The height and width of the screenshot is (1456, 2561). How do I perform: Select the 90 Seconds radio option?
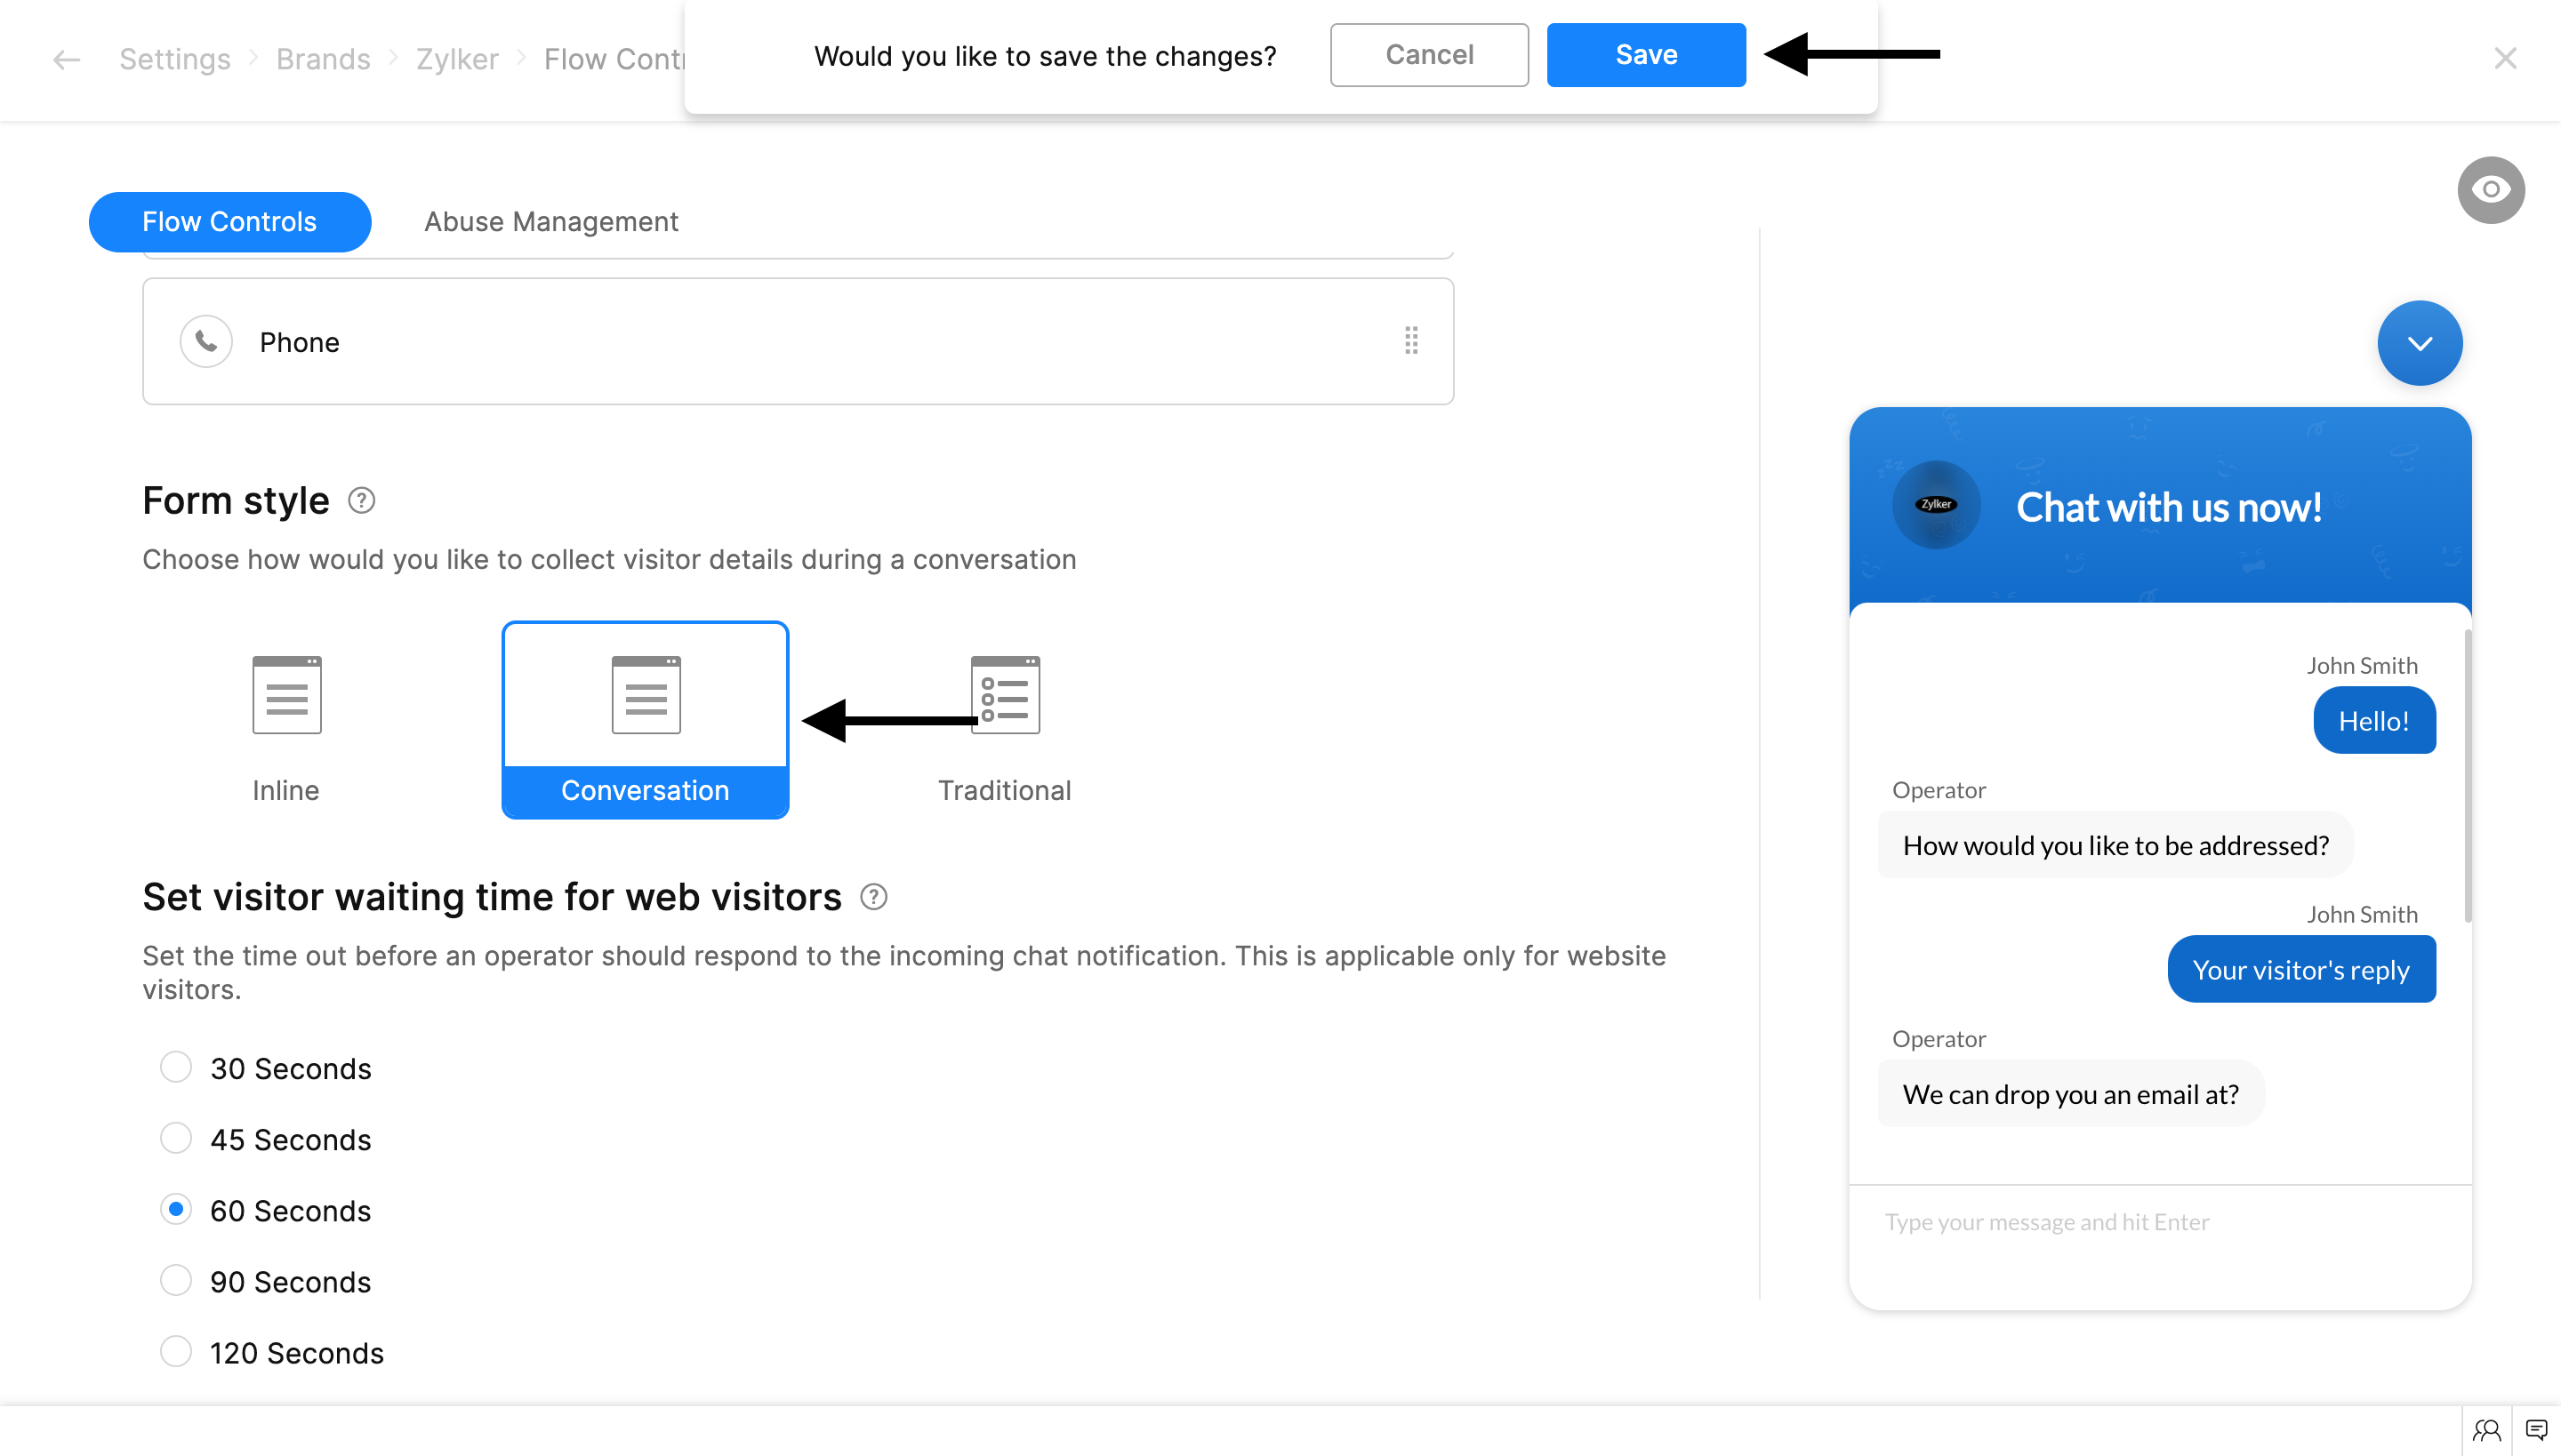(x=176, y=1281)
